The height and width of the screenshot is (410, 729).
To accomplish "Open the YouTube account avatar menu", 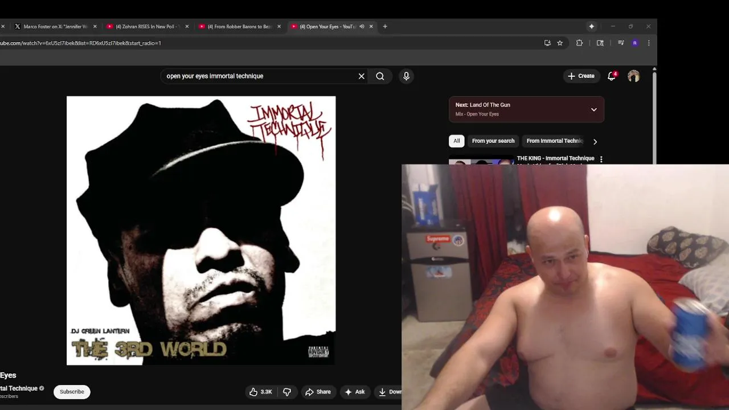I will (633, 76).
